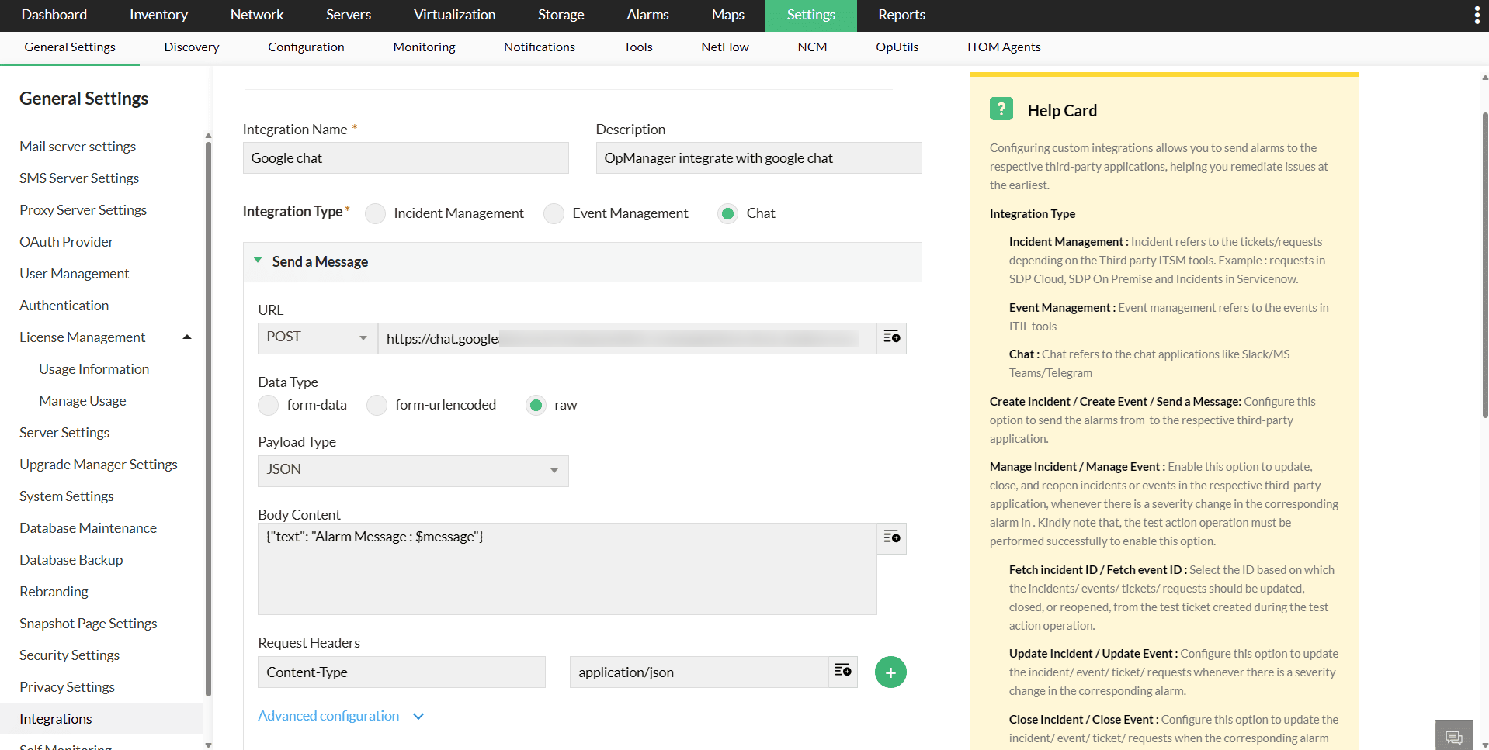Open the JSON payload type dropdown
This screenshot has height=750, width=1489.
(413, 471)
